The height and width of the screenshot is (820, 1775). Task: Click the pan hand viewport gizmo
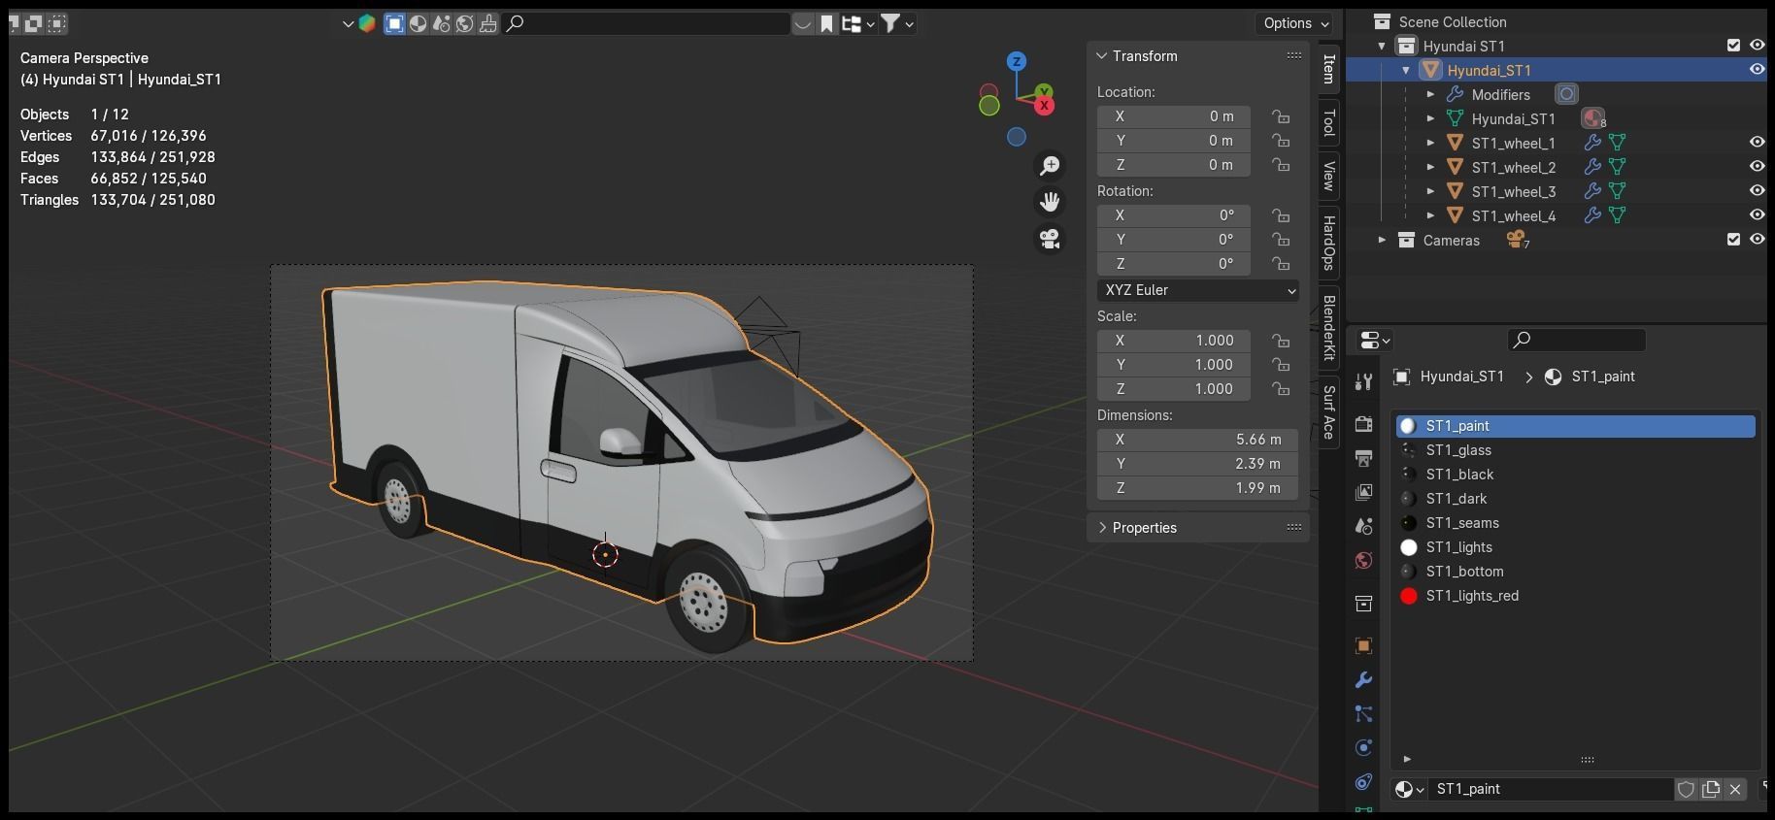[x=1050, y=202]
